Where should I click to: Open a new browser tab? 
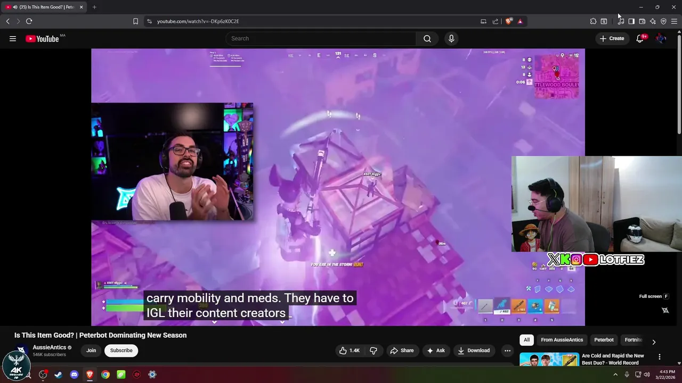(x=94, y=7)
